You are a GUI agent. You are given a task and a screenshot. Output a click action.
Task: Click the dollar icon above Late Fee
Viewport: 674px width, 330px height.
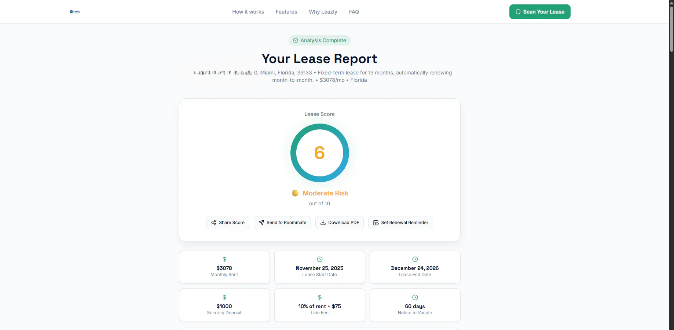coord(320,297)
